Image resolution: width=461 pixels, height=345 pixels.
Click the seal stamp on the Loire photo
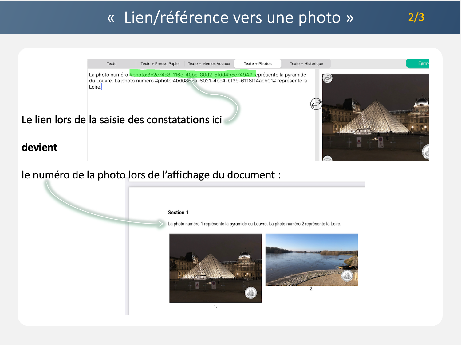point(347,276)
